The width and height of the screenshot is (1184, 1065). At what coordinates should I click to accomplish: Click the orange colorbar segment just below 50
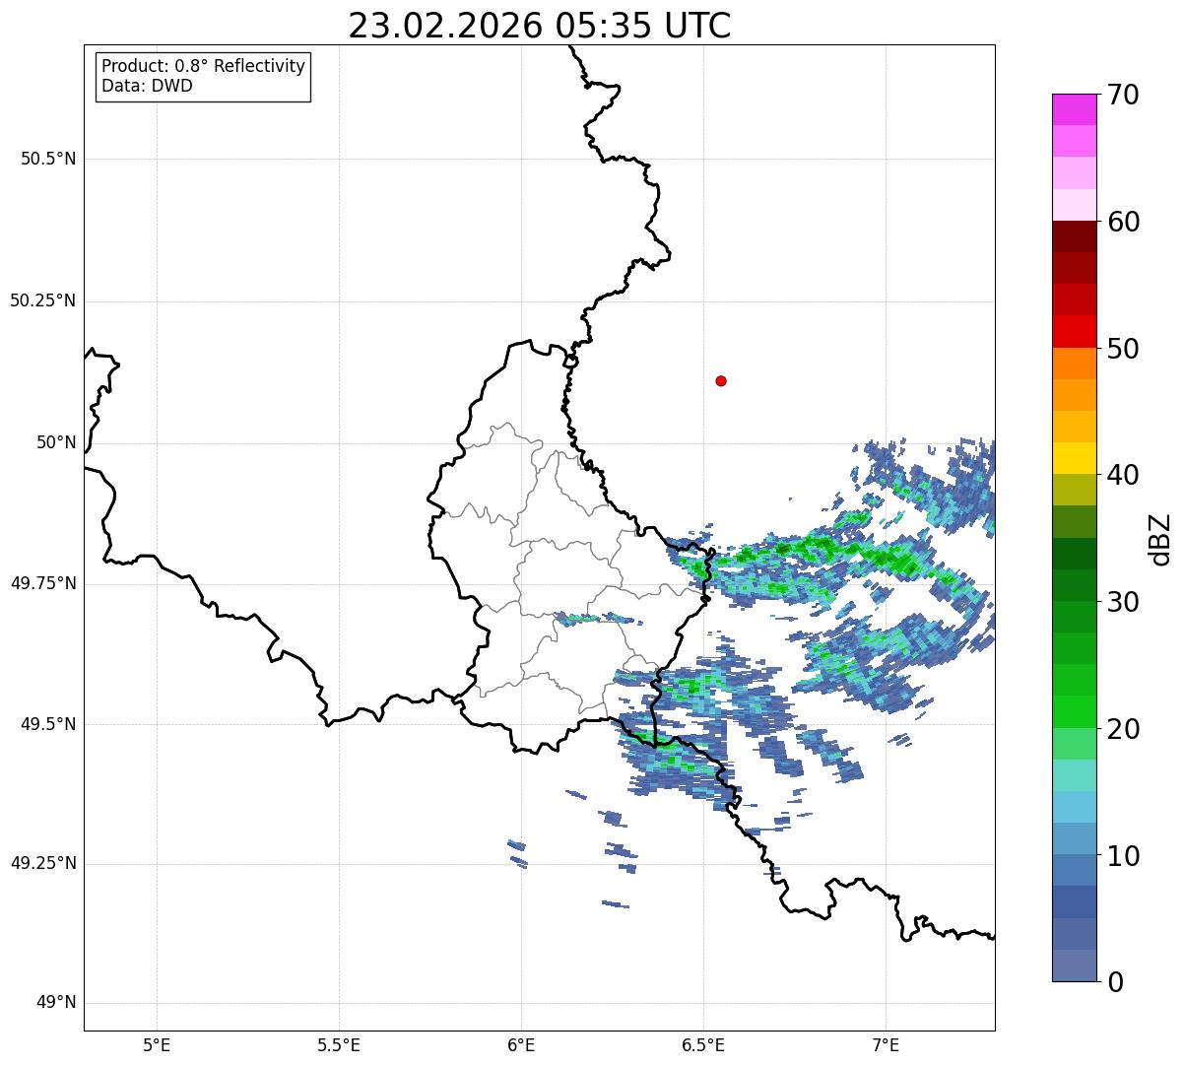1074,364
